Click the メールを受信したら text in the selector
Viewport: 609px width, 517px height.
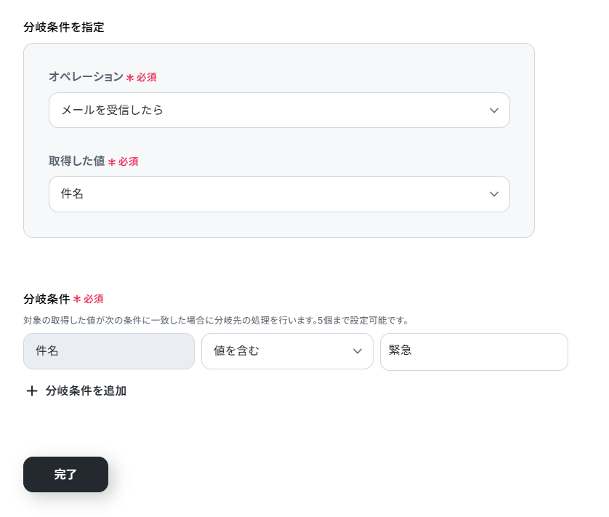[112, 110]
